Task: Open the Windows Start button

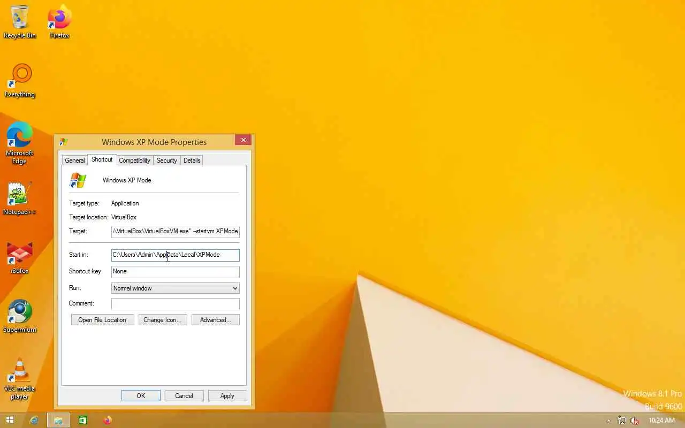Action: click(10, 420)
